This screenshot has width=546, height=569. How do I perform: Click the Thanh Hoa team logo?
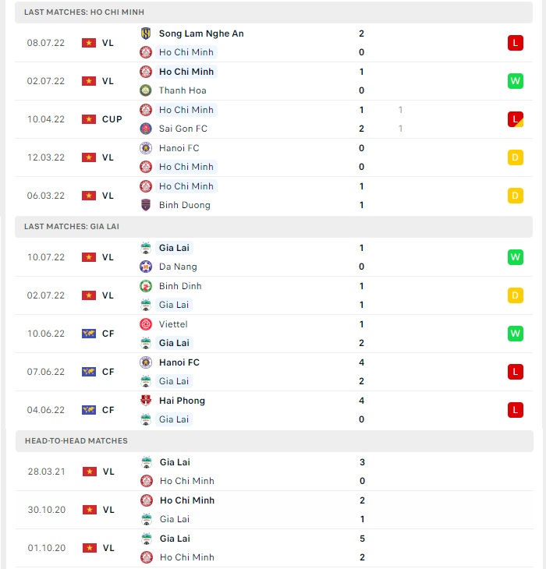click(146, 90)
